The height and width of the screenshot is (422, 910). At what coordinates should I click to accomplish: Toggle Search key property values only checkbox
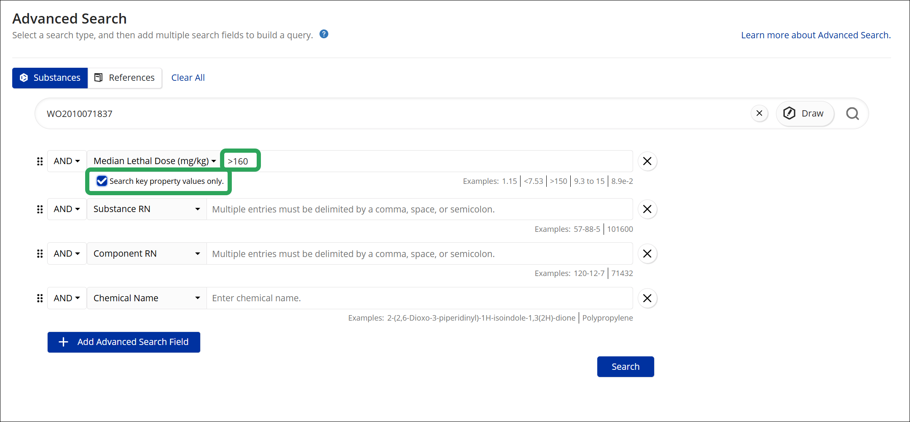(102, 181)
